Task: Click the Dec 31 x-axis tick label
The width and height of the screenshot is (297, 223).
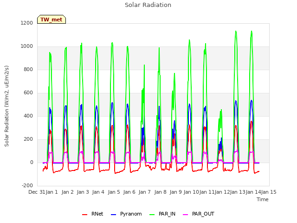Action: tap(37, 192)
